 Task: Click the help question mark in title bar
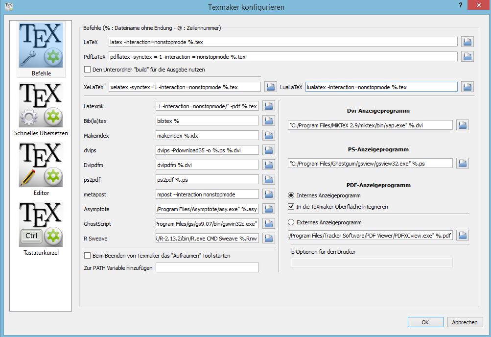pyautogui.click(x=461, y=5)
